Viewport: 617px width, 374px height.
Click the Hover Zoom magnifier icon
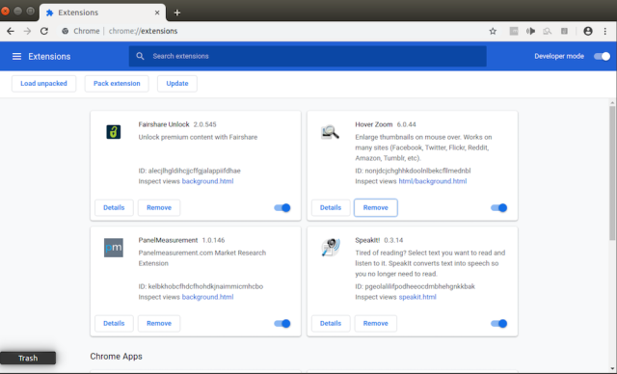pos(330,132)
